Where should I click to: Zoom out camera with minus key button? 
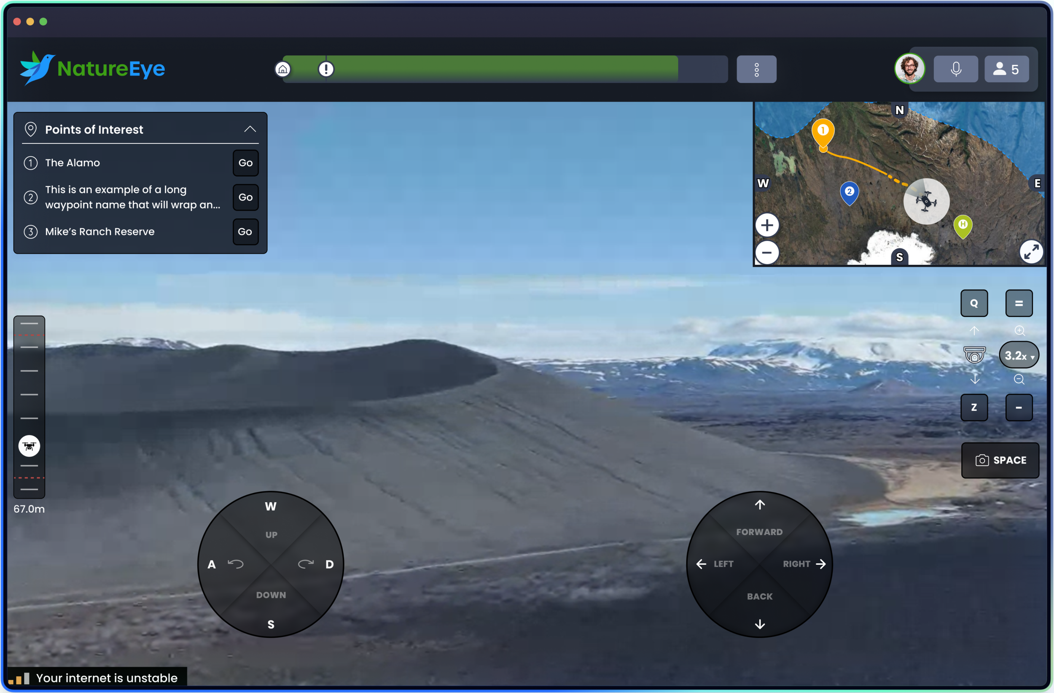(x=1019, y=407)
